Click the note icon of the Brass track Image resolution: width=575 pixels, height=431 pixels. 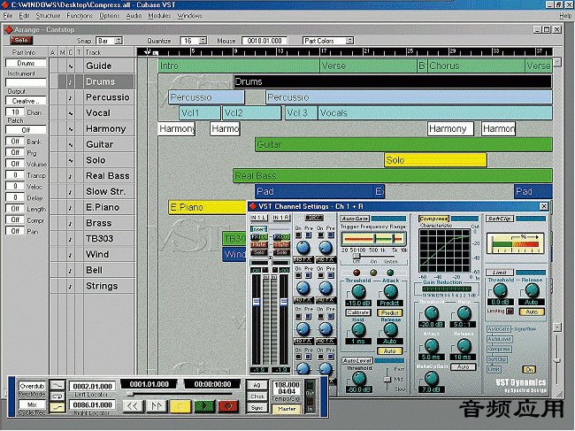(71, 223)
